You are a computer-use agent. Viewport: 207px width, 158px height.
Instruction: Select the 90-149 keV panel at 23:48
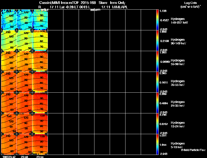24,40
